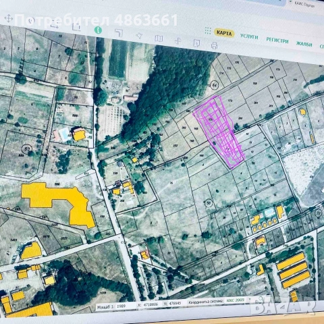Select the purple highlighted parcel
This screenshot has width=324, height=324.
pos(219,132)
